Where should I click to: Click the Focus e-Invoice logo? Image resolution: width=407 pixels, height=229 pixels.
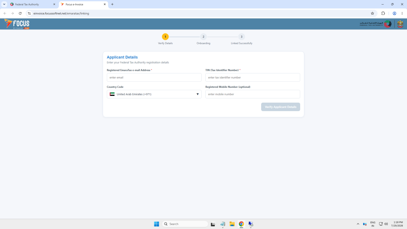(x=17, y=24)
